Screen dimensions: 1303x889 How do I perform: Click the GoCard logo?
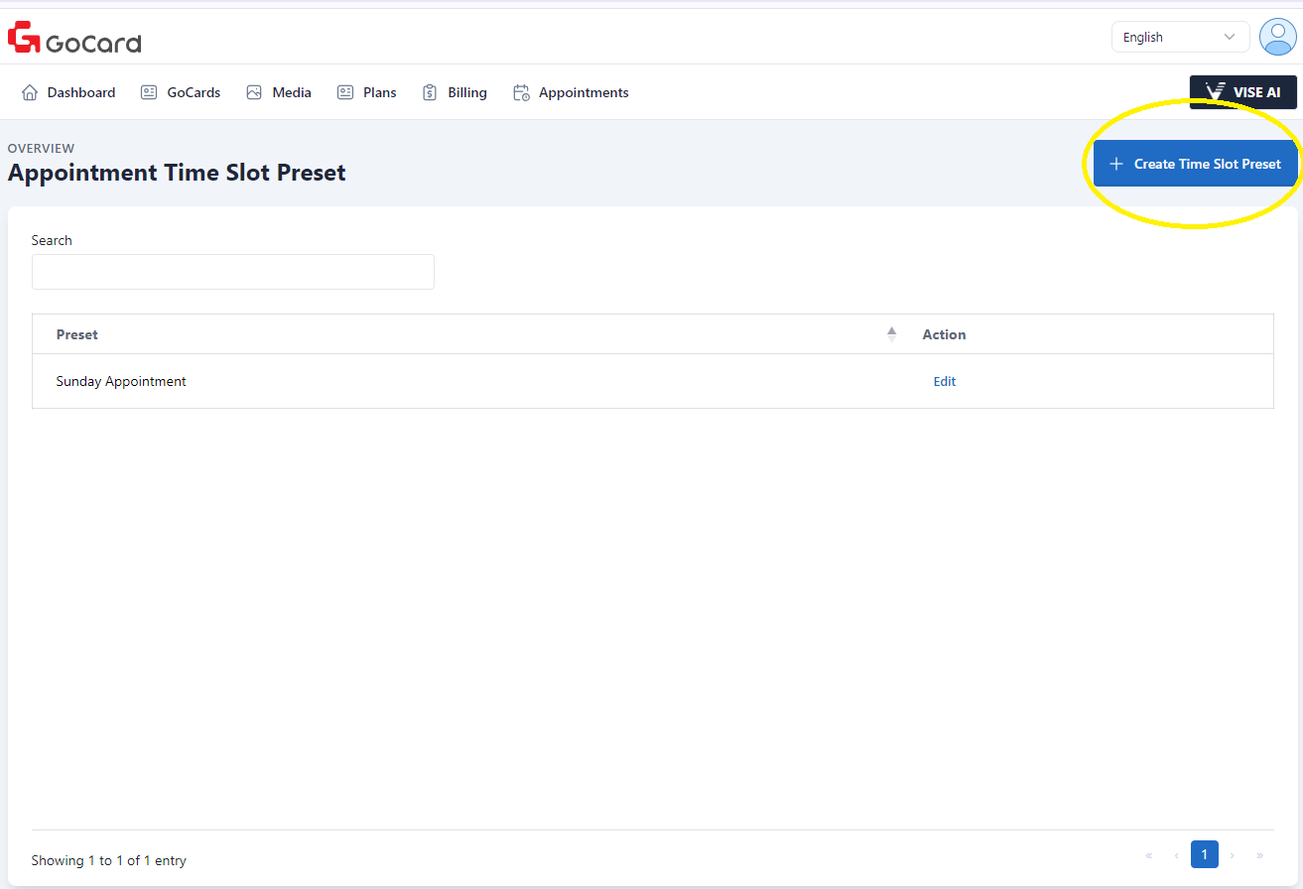(74, 38)
